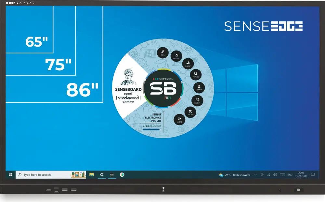Open the Windows Start menu

tap(11, 175)
